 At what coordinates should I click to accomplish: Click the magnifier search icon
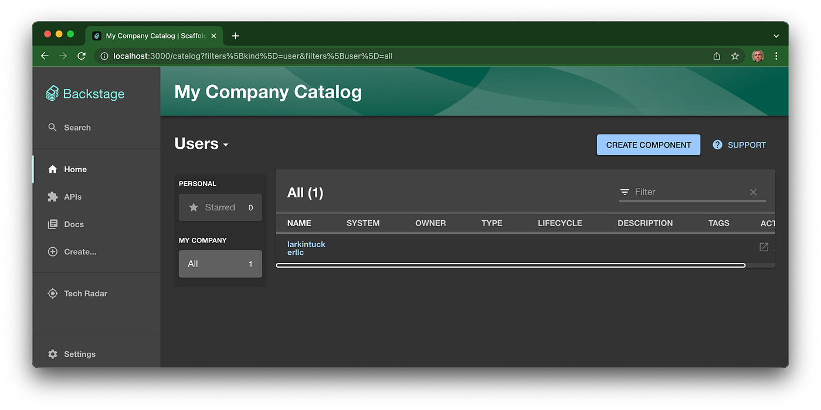click(53, 128)
